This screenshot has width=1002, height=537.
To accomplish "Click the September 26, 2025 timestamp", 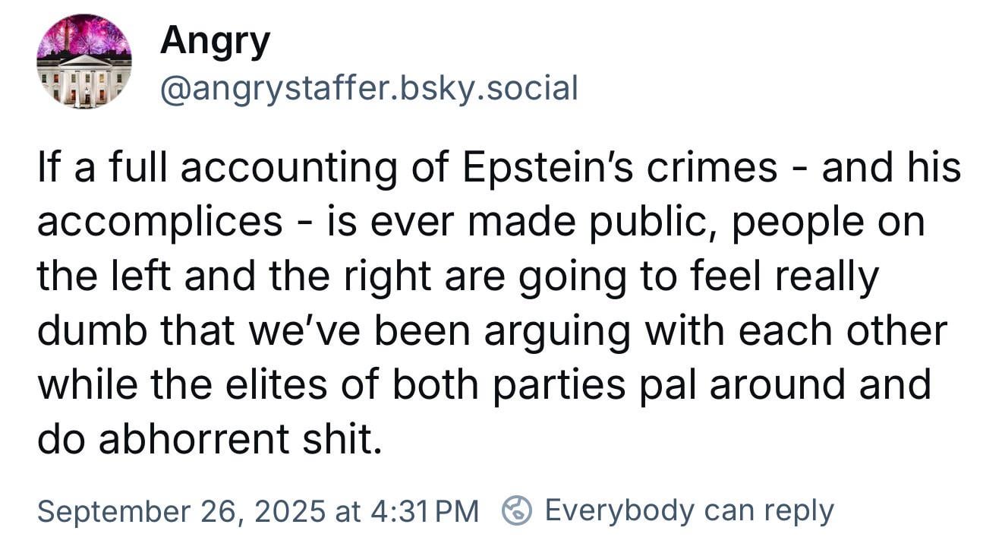I will [181, 510].
